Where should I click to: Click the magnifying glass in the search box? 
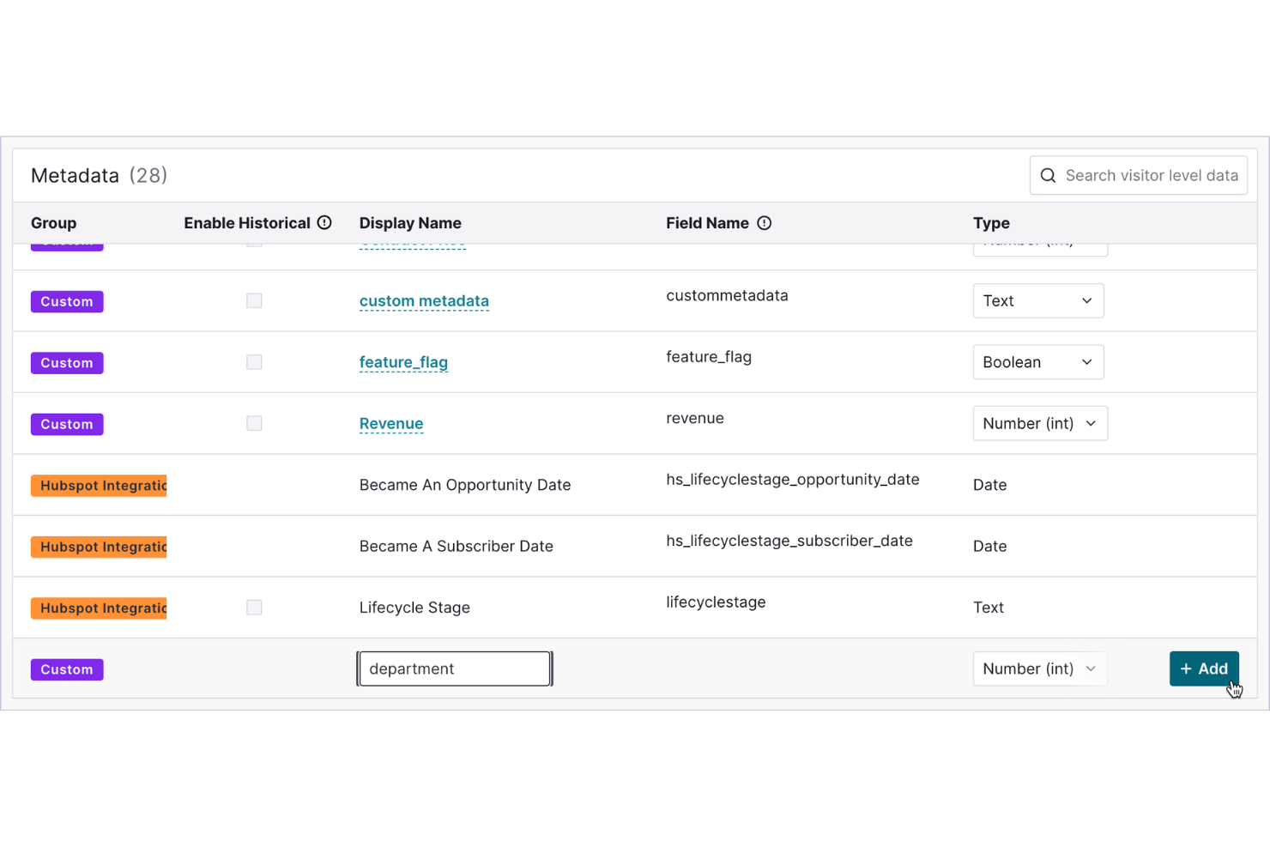pyautogui.click(x=1048, y=175)
